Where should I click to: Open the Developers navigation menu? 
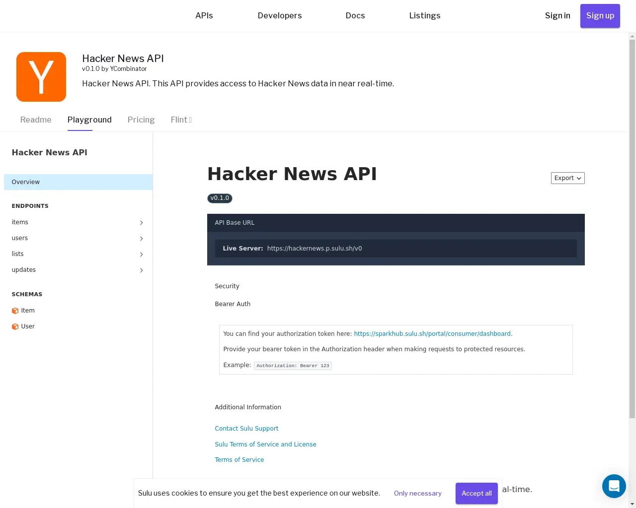[280, 15]
